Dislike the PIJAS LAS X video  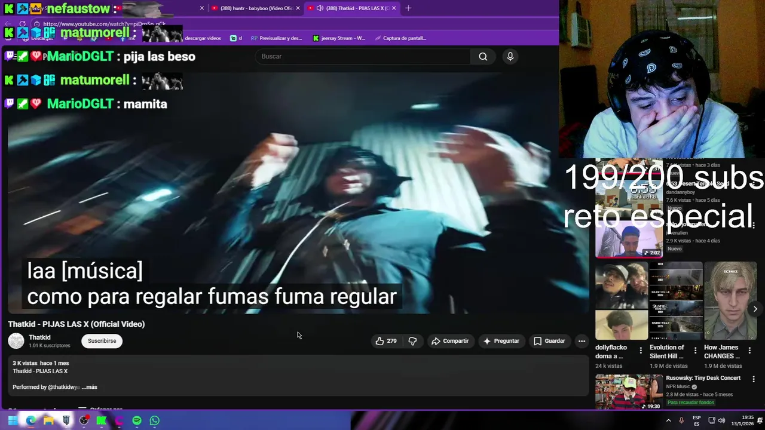pos(412,341)
